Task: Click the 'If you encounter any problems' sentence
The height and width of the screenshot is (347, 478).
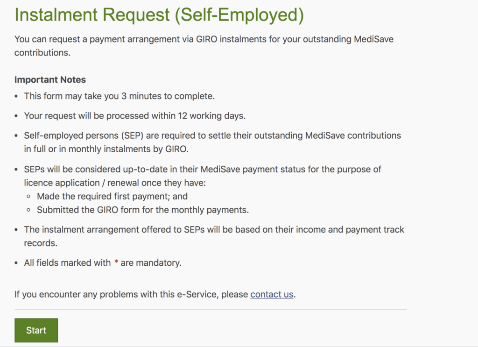Action: click(x=155, y=294)
